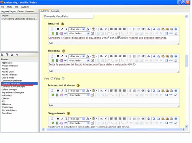Justify text in Informazioni di ritorno toolbar

[x=124, y=91]
